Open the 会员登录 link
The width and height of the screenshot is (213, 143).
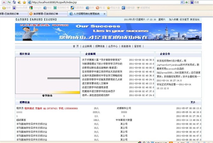22,19
